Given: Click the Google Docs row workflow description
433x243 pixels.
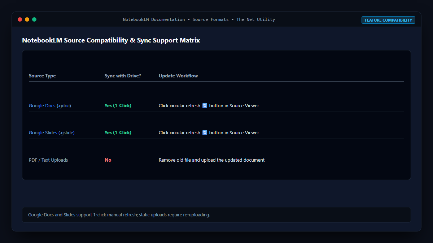Looking at the screenshot, I should [x=209, y=106].
